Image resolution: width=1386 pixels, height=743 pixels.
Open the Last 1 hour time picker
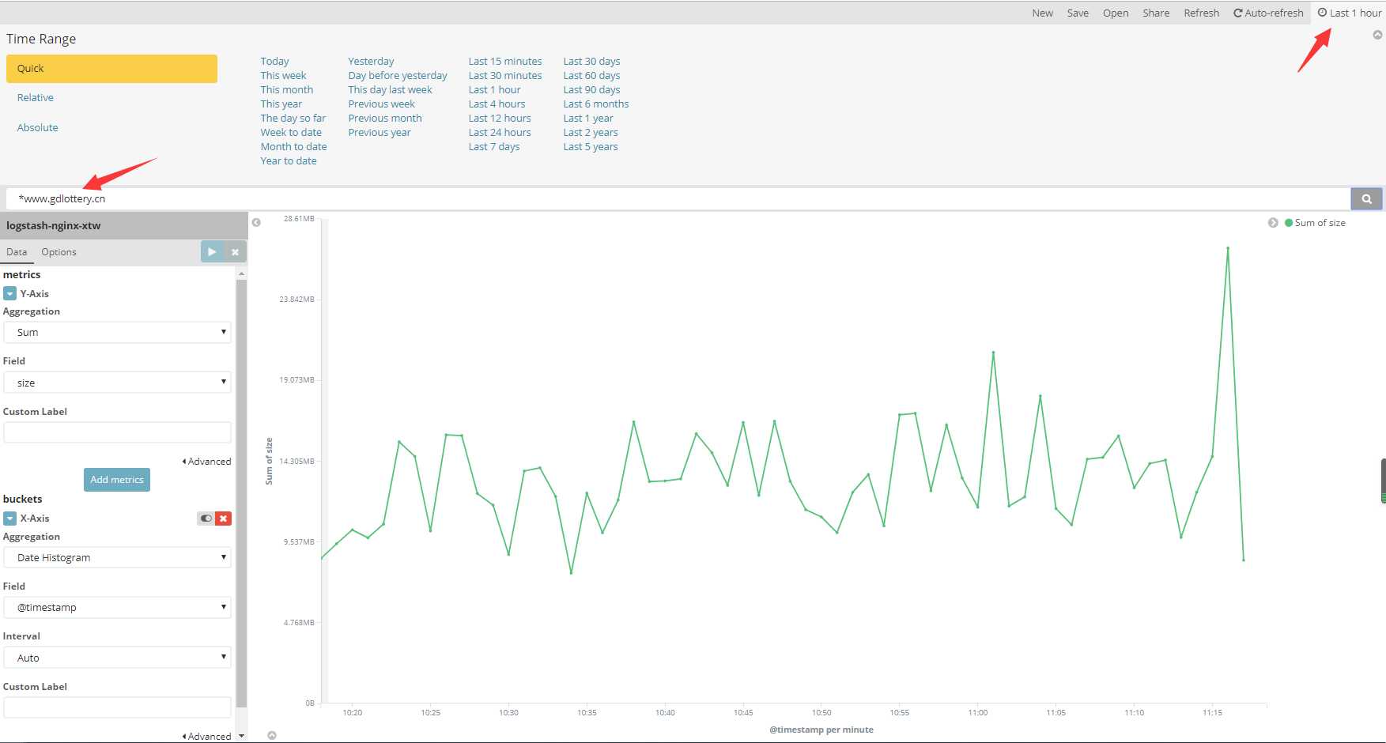[1350, 13]
